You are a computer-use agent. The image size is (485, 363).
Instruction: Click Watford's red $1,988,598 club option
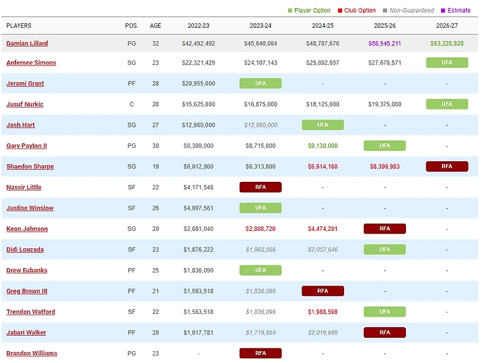323,312
